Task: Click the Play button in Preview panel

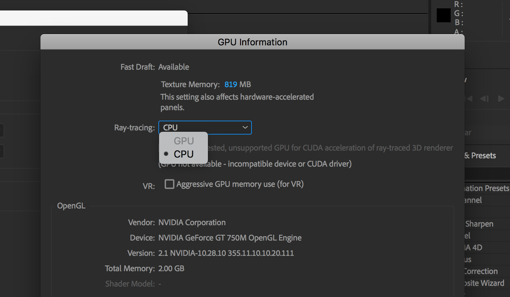Action: pos(501,99)
